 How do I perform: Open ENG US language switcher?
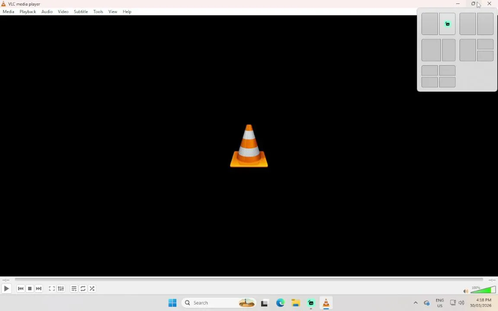[x=440, y=303]
